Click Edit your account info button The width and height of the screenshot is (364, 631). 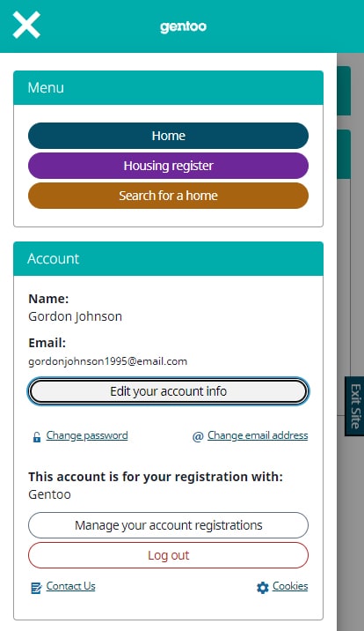point(168,391)
